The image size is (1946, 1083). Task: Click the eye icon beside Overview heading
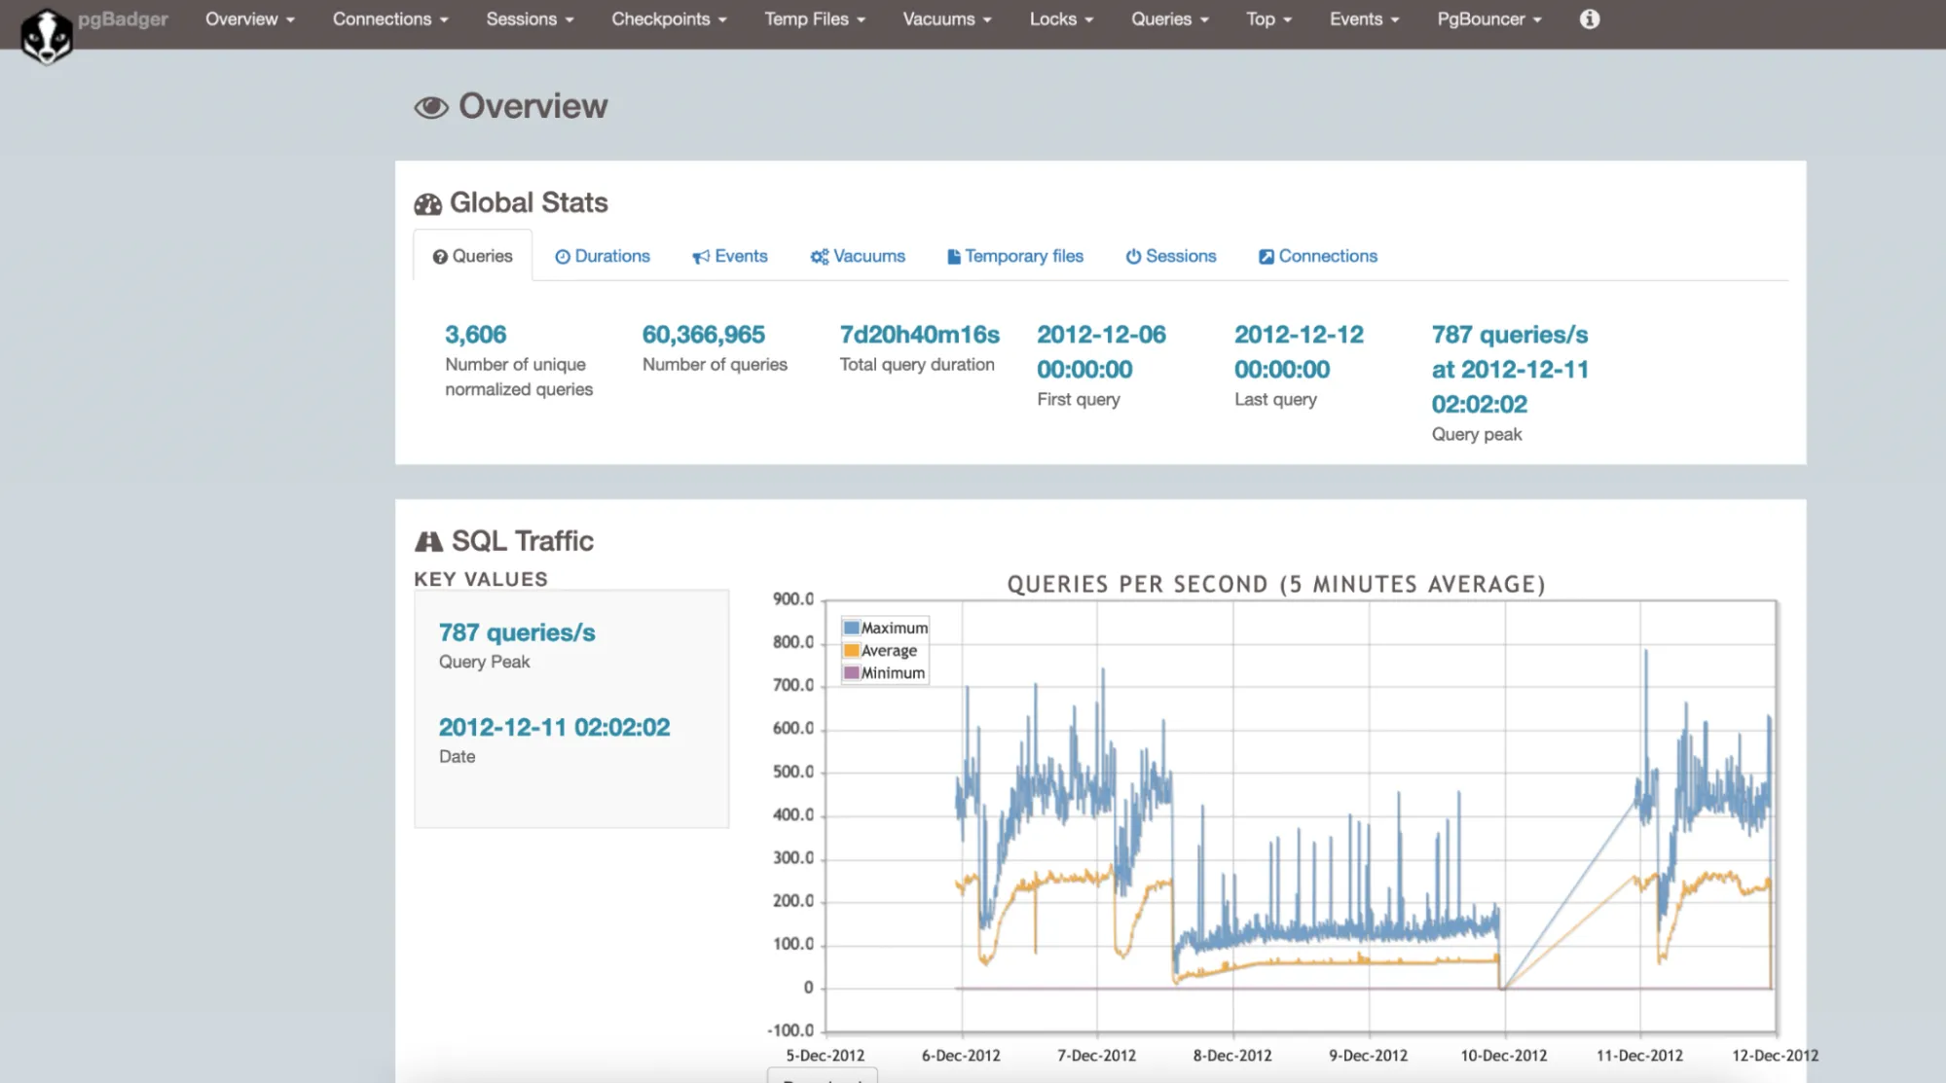pos(431,107)
